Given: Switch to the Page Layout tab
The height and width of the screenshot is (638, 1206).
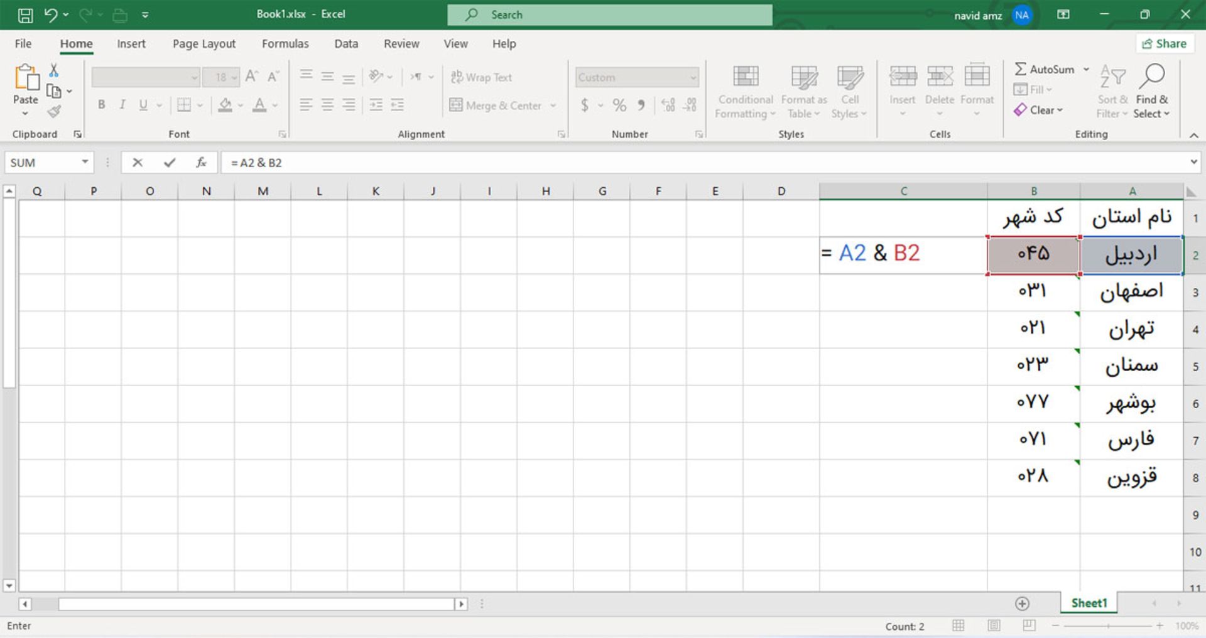Looking at the screenshot, I should pos(204,44).
